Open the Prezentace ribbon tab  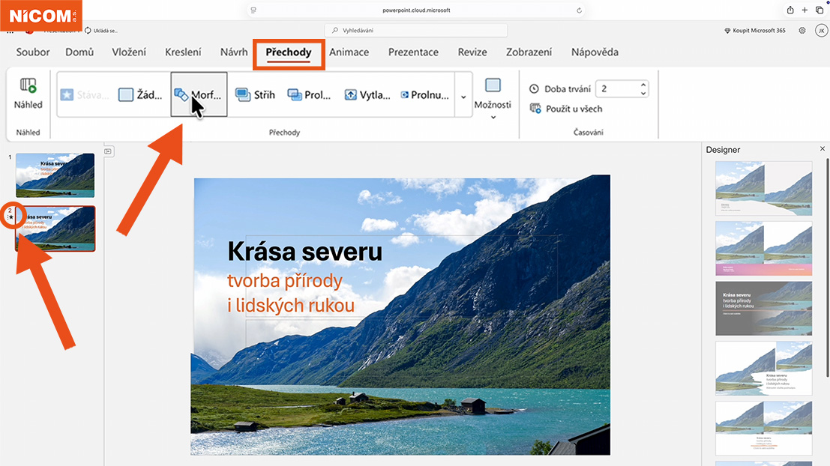pyautogui.click(x=413, y=52)
